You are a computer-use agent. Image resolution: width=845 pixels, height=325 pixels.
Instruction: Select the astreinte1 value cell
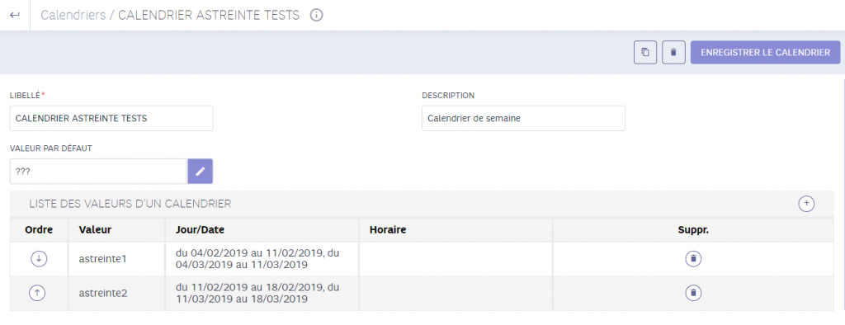pyautogui.click(x=117, y=259)
